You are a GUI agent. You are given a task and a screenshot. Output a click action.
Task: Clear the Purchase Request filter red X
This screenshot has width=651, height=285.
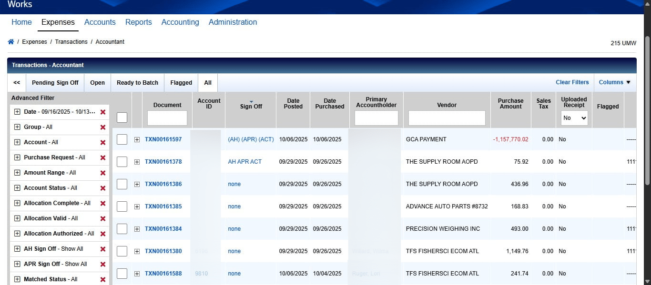coord(102,157)
